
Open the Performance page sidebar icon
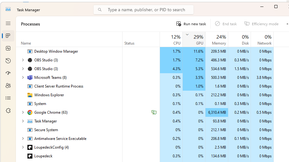[8, 48]
